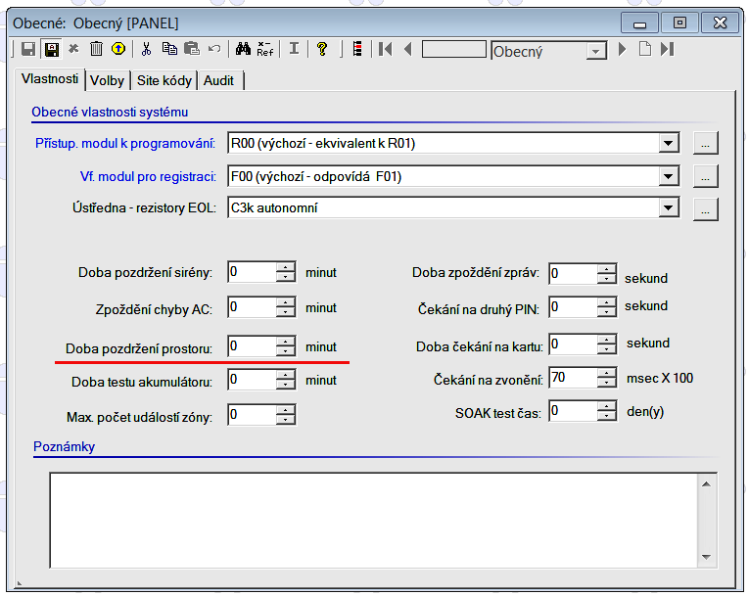Go to first record arrow icon
Viewport: 749px width, 596px height.
(x=386, y=49)
